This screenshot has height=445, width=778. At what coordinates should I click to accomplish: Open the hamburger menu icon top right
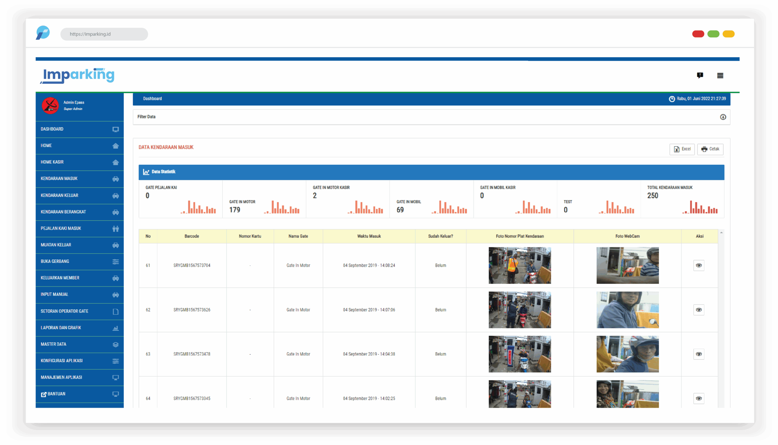[720, 75]
